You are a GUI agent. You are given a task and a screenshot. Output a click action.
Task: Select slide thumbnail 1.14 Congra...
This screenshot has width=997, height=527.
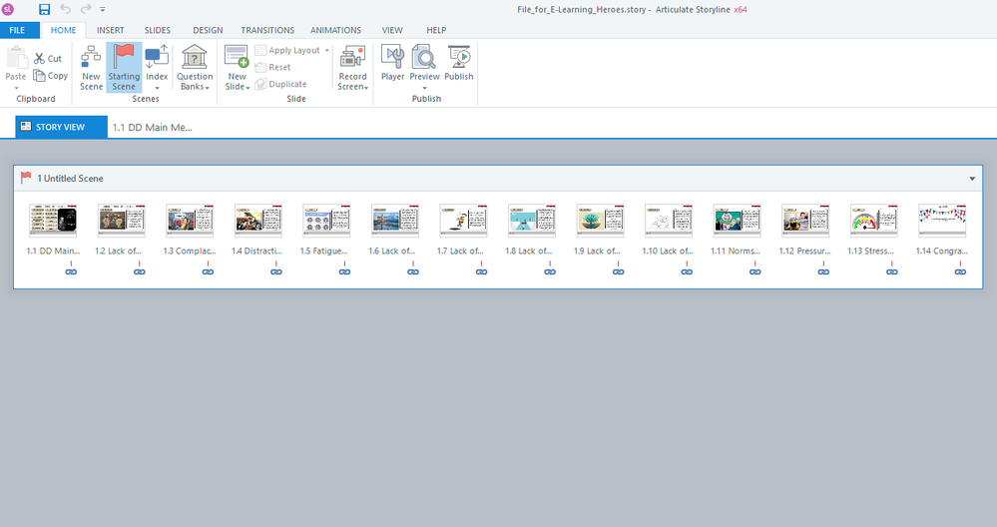[942, 220]
